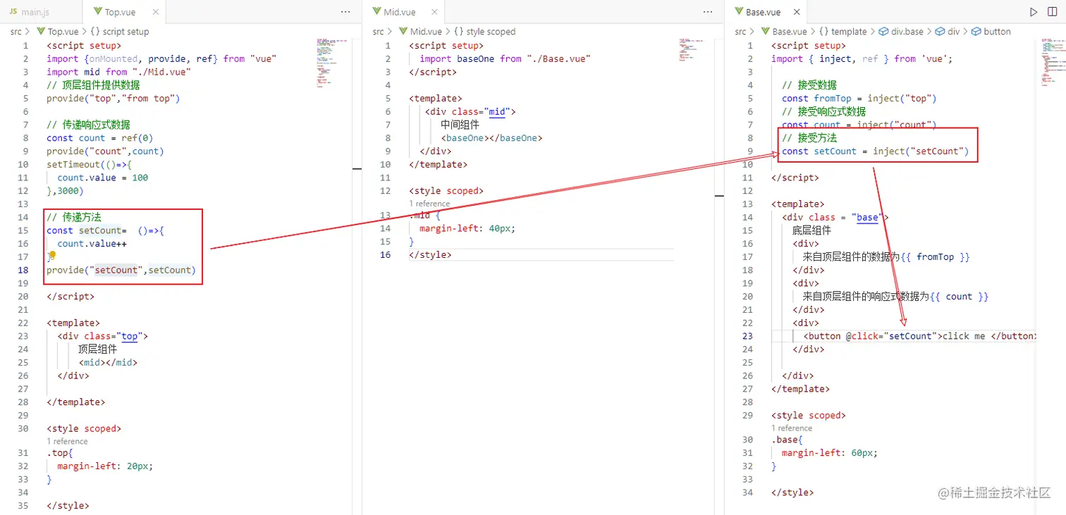The image size is (1066, 515).
Task: Click the const setCount = inject("setCount") line
Action: point(876,151)
